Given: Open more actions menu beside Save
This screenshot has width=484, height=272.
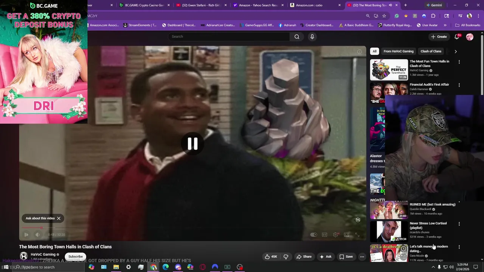Looking at the screenshot, I should point(362,257).
